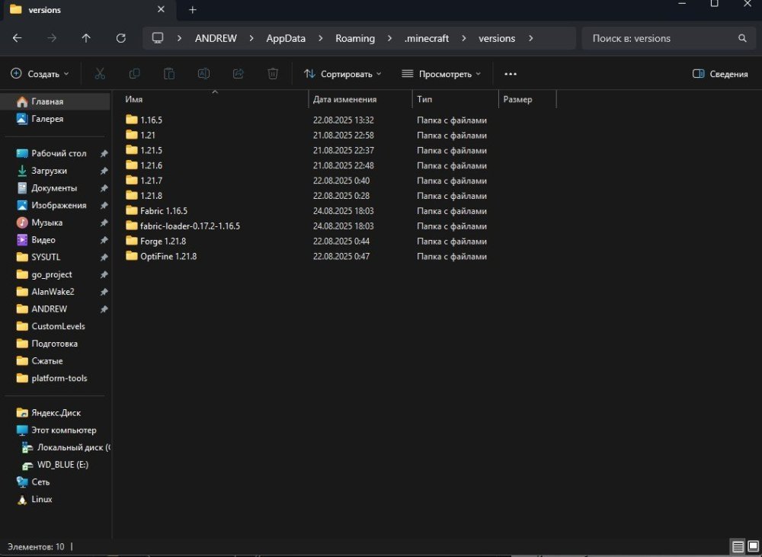Open Галерея in the sidebar

pos(56,119)
